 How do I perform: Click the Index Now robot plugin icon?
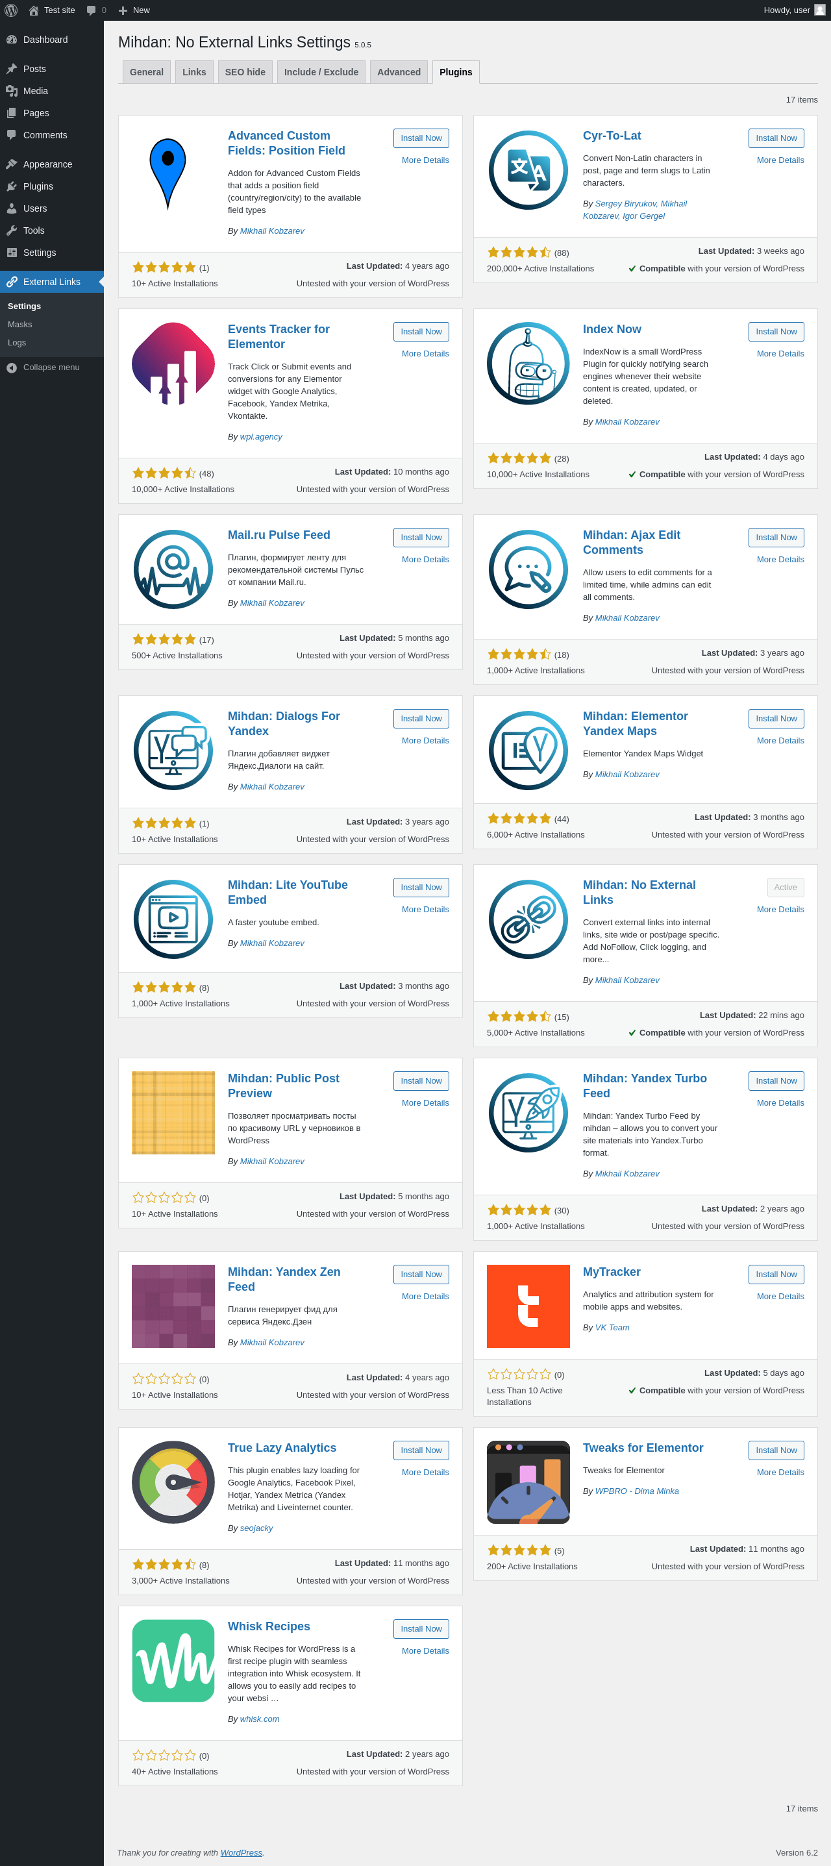527,364
